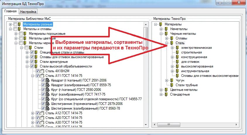Expand the Сталь А20 ГОСТ 1414-75 node
The height and width of the screenshot is (135, 247).
(x=32, y=118)
